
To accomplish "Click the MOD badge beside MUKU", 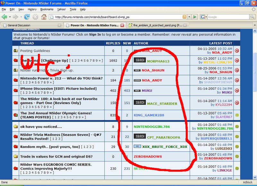I will coord(137,91).
